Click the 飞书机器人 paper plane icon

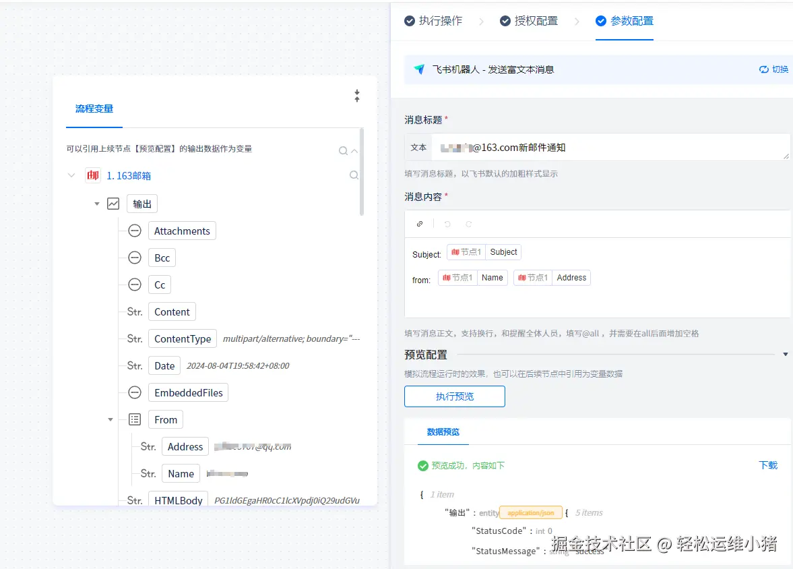[419, 69]
